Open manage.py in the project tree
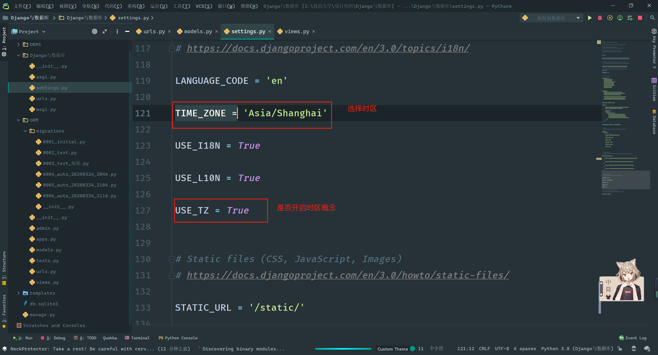Viewport: 658px width, 355px height. click(42, 315)
